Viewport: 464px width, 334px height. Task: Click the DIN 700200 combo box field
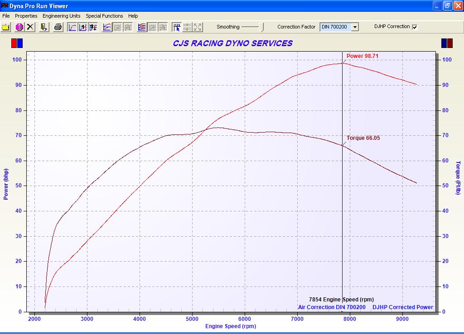(335, 27)
